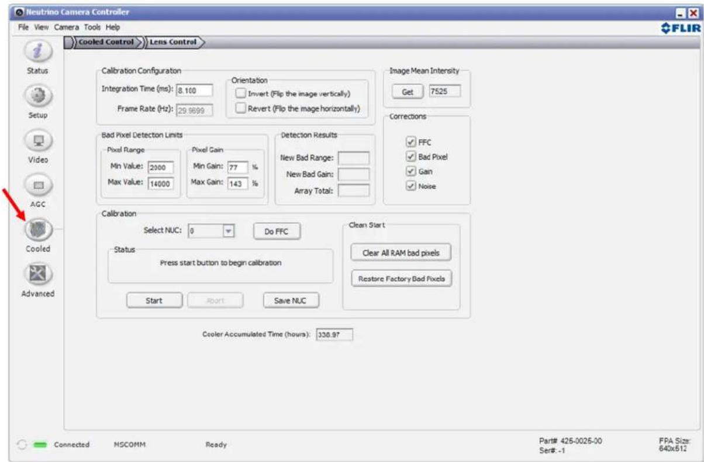Click the Connected status text

point(72,445)
